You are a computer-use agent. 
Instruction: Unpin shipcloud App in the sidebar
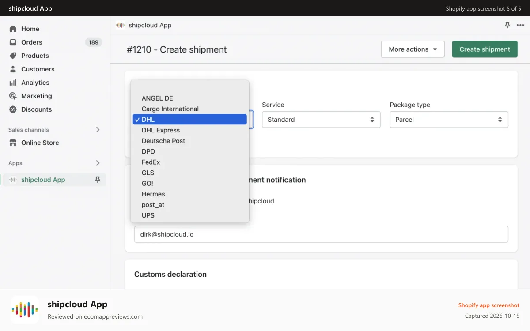point(98,180)
